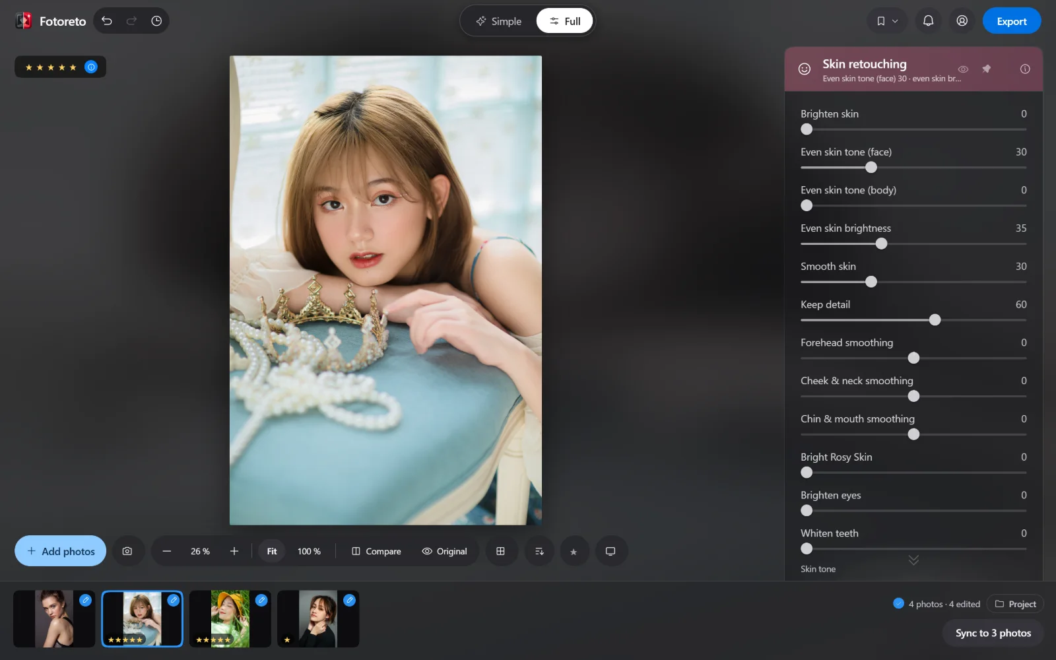
Task: Click the Smooth skin slider handle
Action: [871, 282]
